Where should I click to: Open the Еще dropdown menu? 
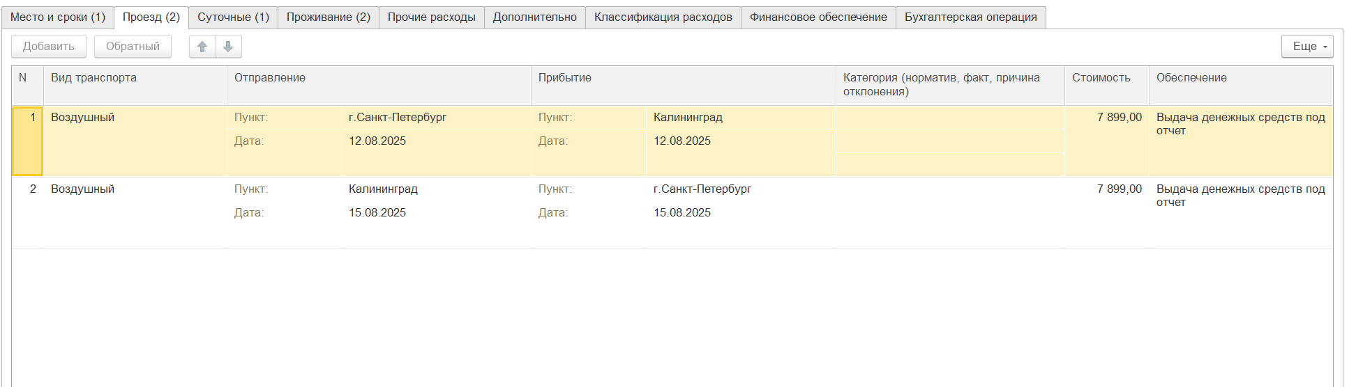[x=1306, y=47]
